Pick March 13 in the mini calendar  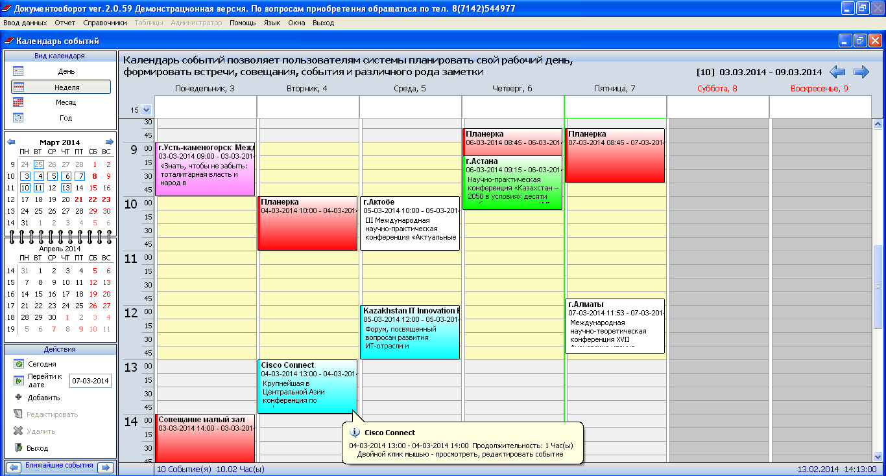click(x=66, y=188)
